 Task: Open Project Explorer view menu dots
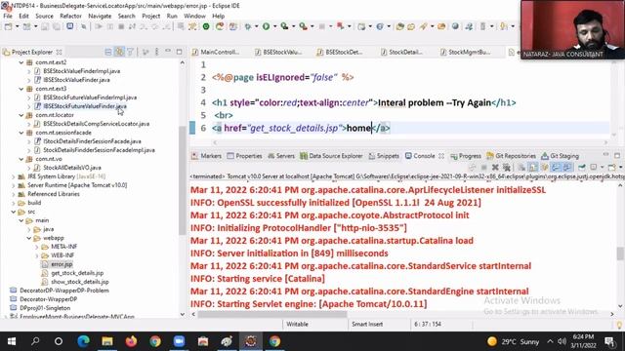pyautogui.click(x=156, y=52)
